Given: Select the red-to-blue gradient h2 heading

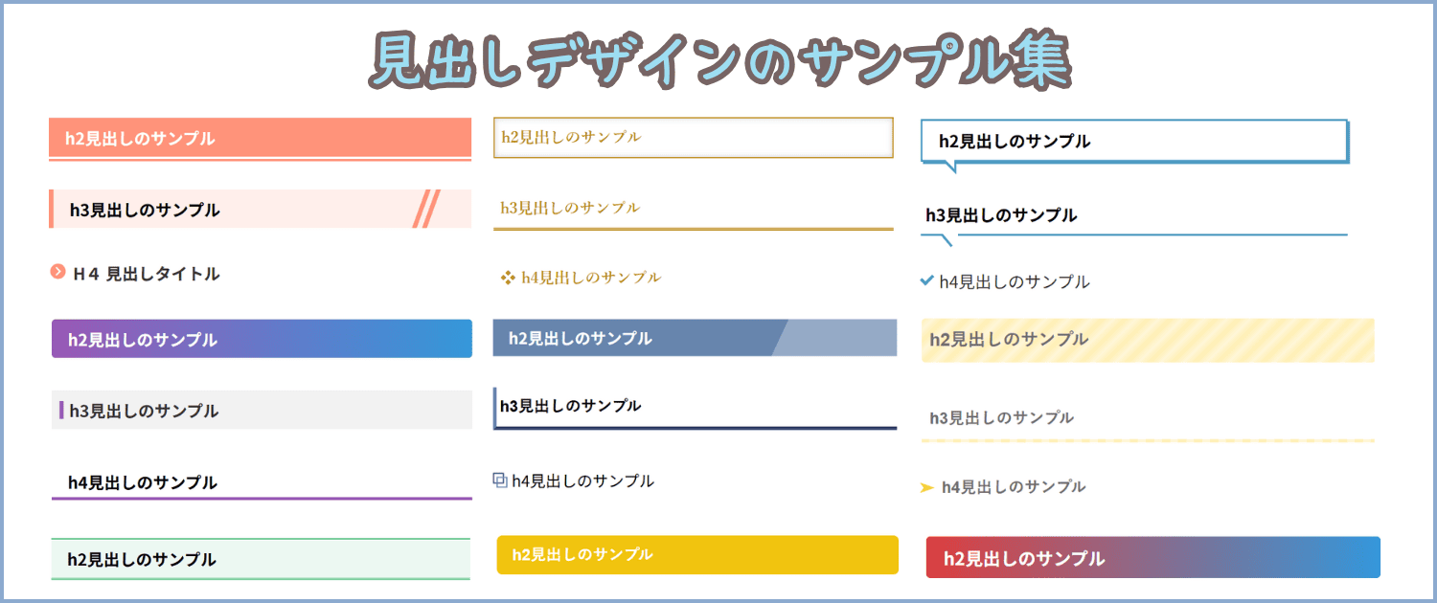Looking at the screenshot, I should 1152,558.
